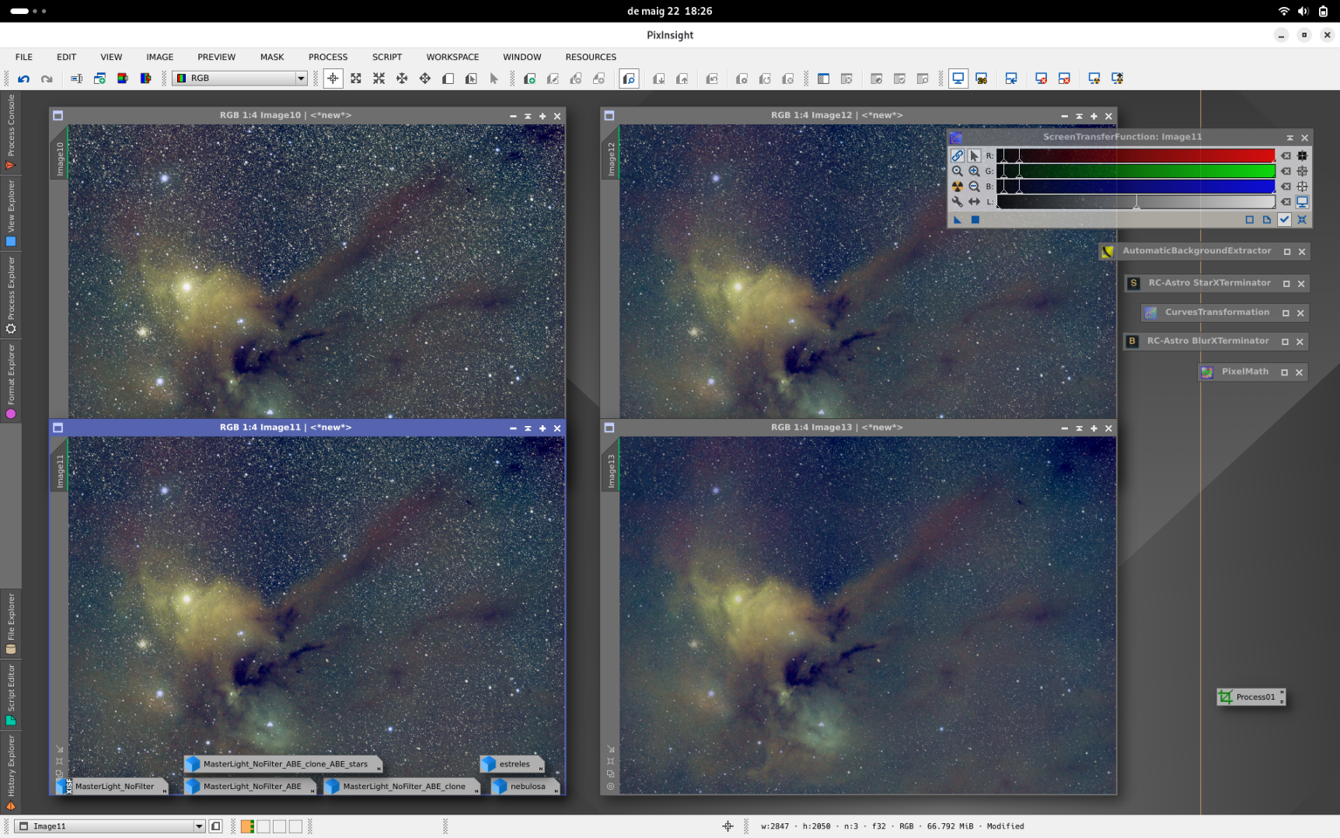Viewport: 1340px width, 838px height.
Task: Click the crosshair readout icon in status bar
Action: click(728, 826)
